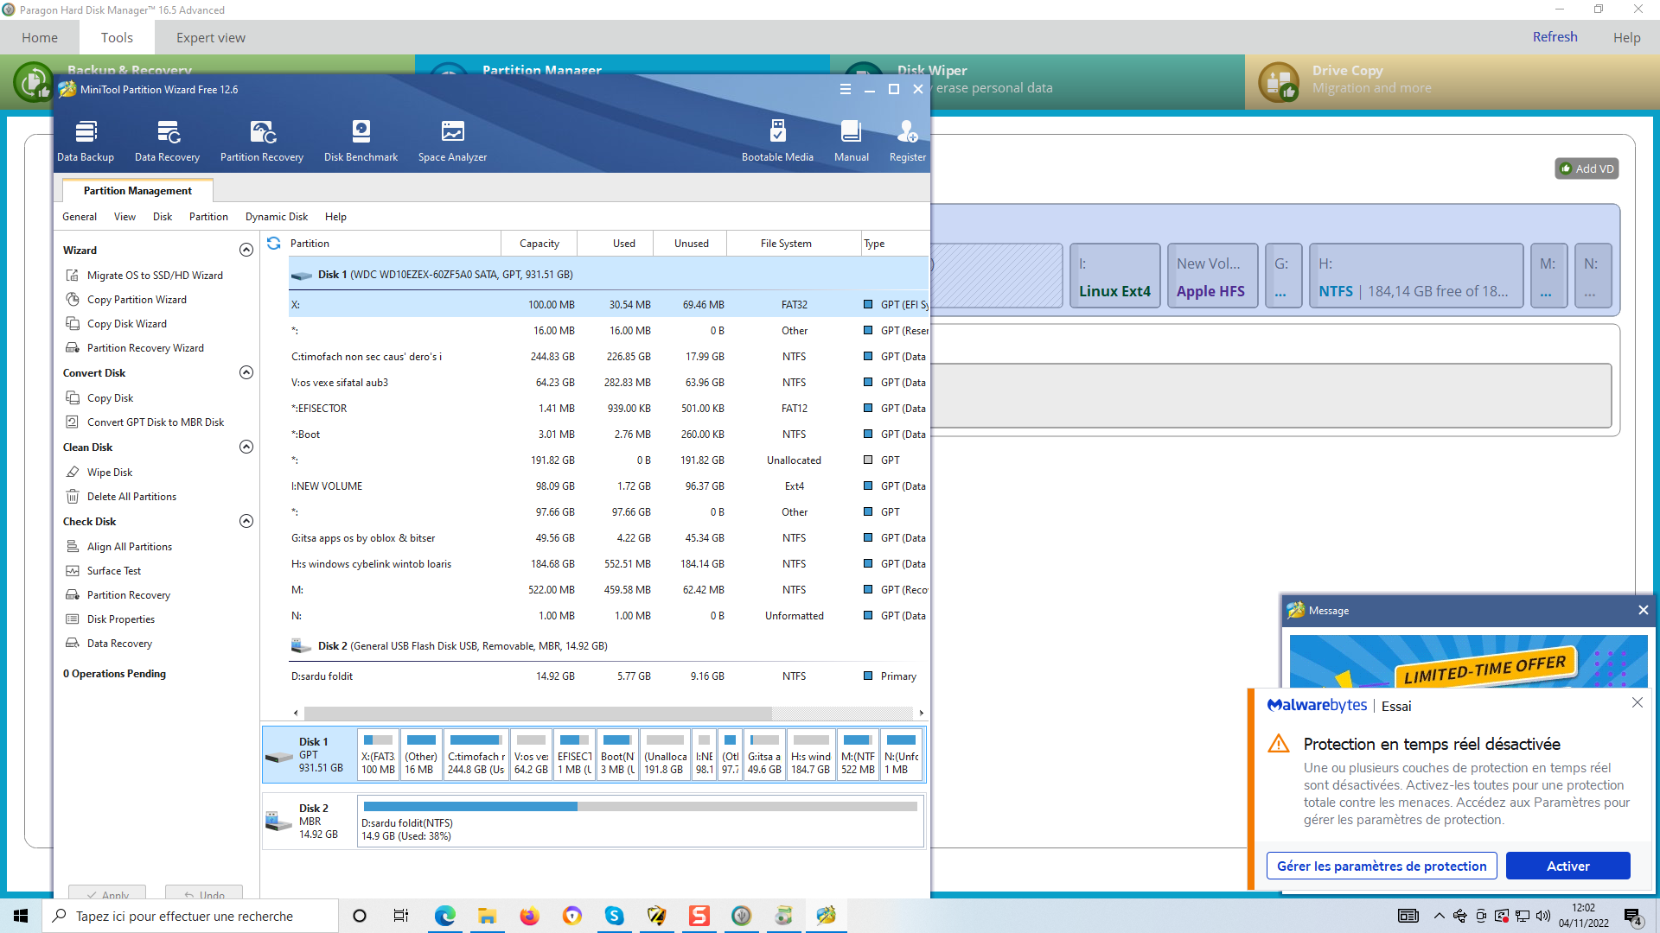Collapse the Wizard section

pyautogui.click(x=246, y=251)
